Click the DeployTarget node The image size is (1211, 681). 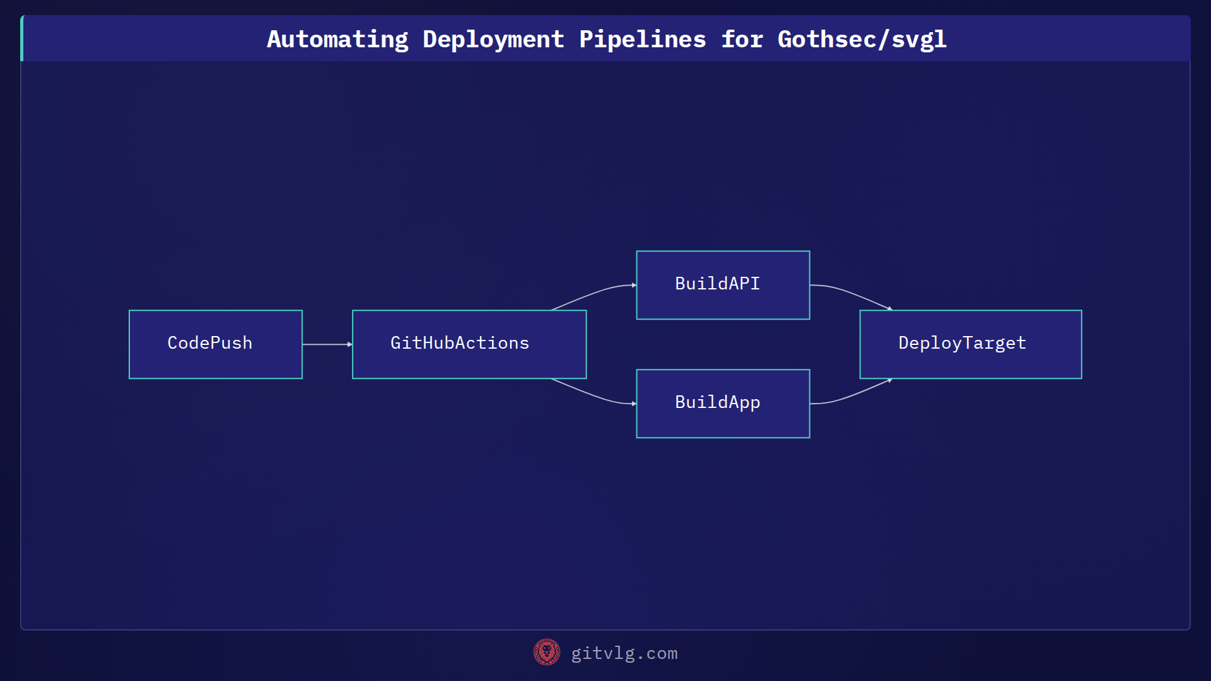pyautogui.click(x=971, y=344)
